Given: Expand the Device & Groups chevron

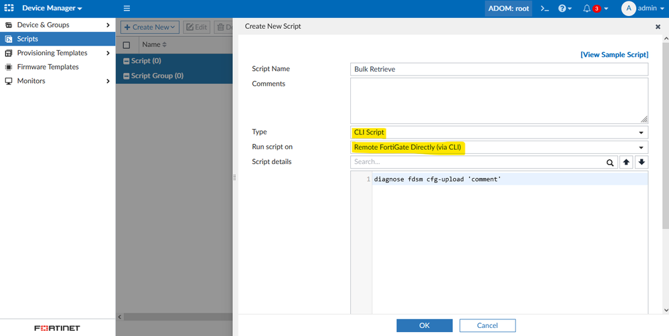Looking at the screenshot, I should [x=108, y=25].
